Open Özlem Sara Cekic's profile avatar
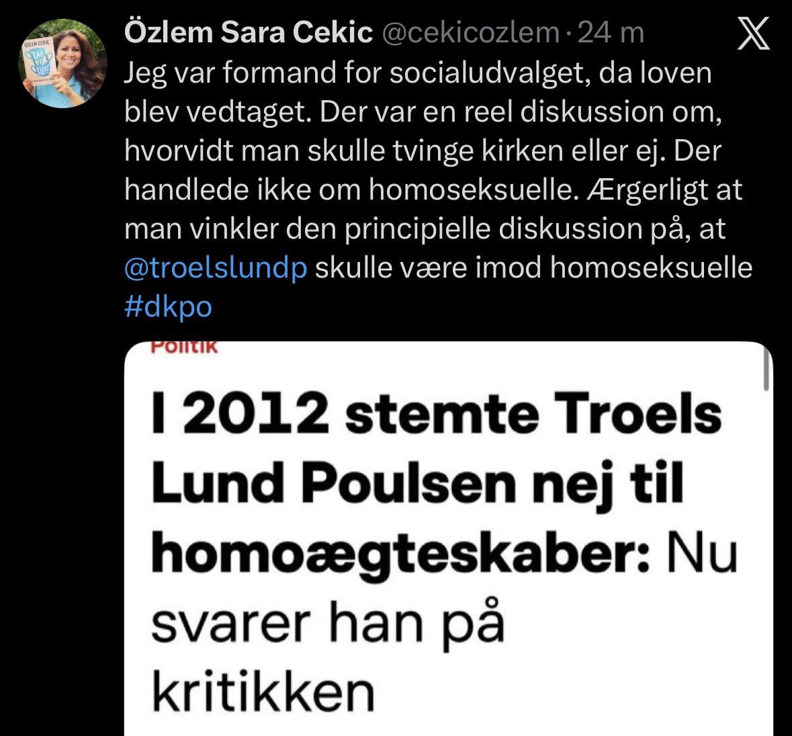The width and height of the screenshot is (792, 736). [x=62, y=63]
